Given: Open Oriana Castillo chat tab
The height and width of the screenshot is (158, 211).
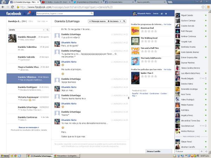Looking at the screenshot, I should click(x=159, y=151).
